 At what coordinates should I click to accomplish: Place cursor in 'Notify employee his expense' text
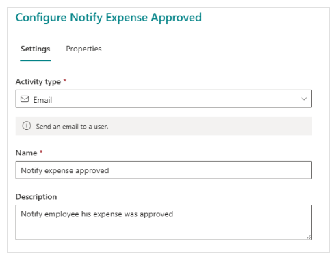(x=97, y=214)
